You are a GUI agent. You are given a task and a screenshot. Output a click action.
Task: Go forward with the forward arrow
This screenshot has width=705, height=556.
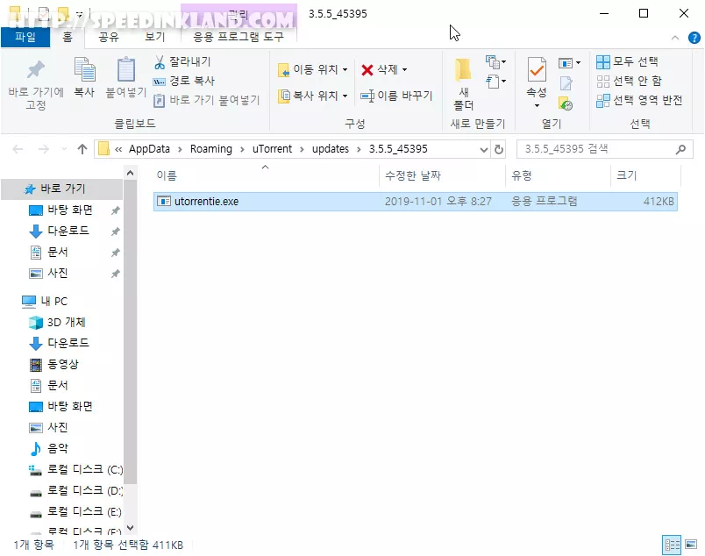[44, 149]
